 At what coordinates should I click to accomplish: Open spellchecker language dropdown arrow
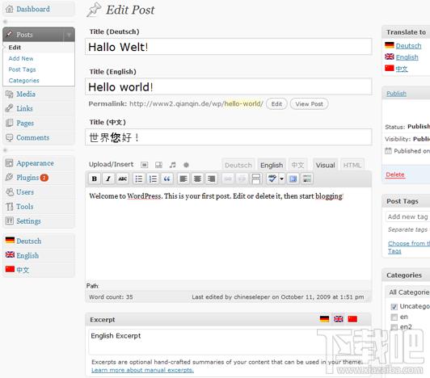click(281, 179)
